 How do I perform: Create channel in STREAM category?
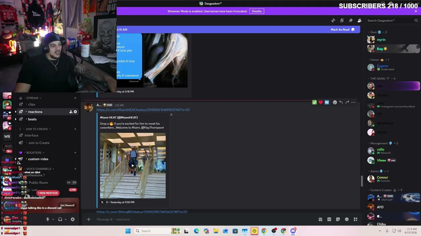tap(75, 98)
